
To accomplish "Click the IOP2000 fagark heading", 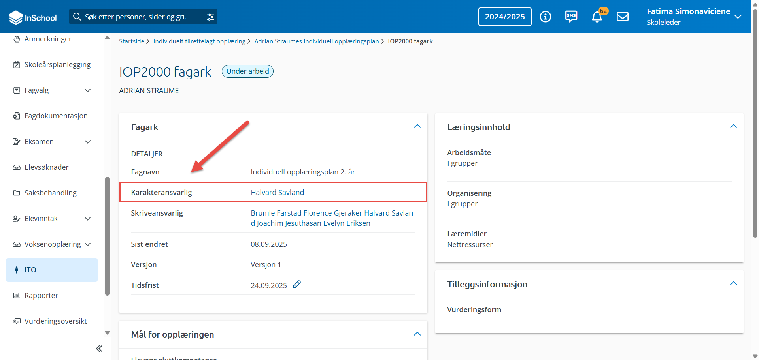I will click(x=165, y=72).
